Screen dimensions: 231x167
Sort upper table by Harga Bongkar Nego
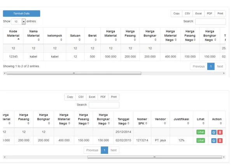(x=210, y=35)
